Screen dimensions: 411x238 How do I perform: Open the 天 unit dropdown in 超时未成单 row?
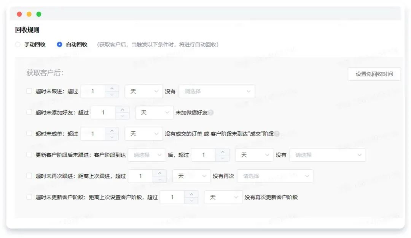click(x=143, y=134)
